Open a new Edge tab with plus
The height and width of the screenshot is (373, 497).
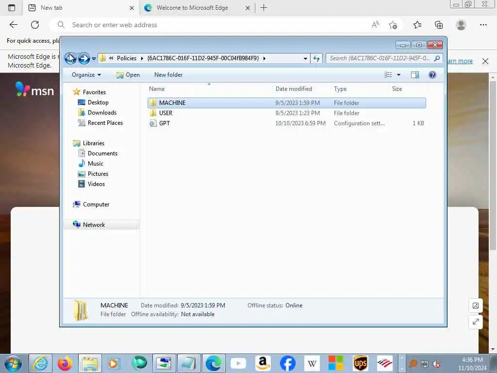(x=264, y=8)
